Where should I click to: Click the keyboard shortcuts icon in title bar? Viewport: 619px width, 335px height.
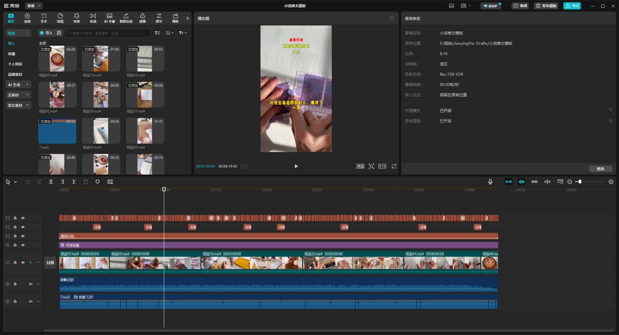(x=452, y=6)
